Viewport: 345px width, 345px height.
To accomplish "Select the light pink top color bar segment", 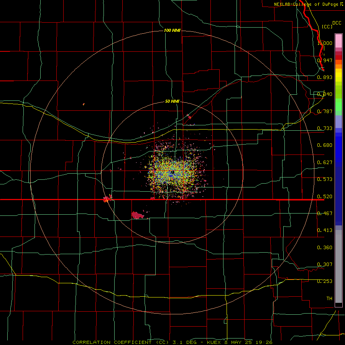I will 338,41.
